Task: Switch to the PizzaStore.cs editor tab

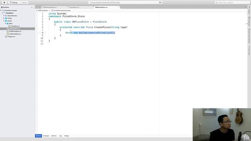Action: 74,7
